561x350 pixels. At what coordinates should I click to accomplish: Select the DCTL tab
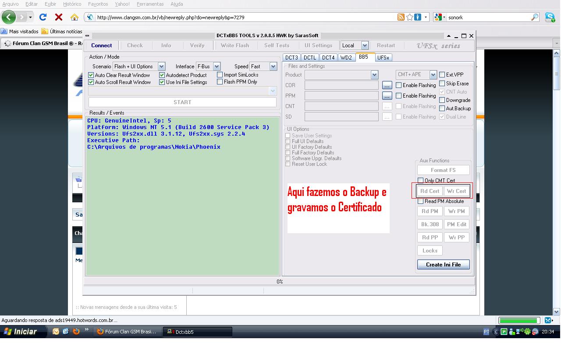(x=310, y=58)
